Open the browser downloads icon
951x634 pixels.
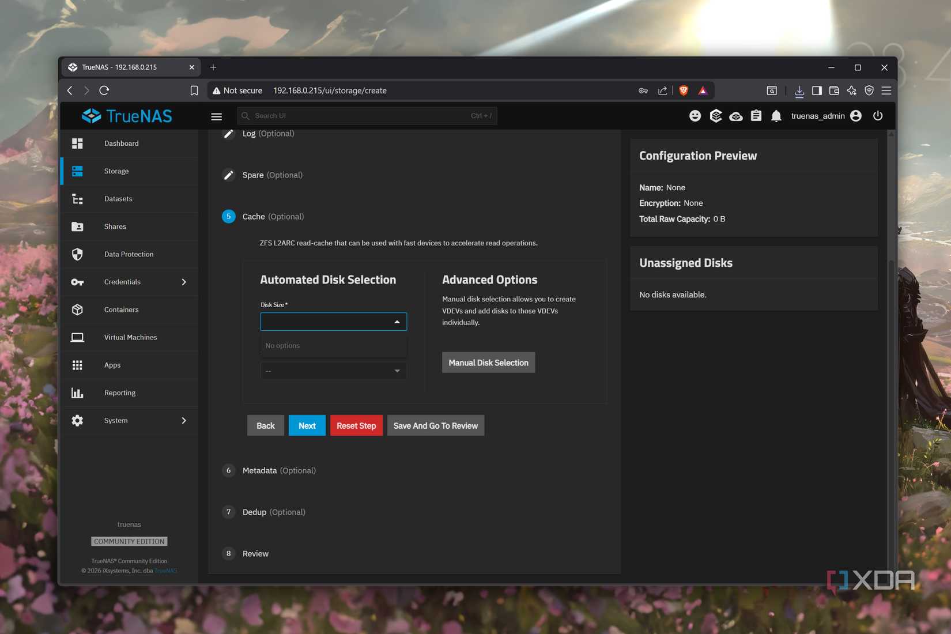[799, 91]
